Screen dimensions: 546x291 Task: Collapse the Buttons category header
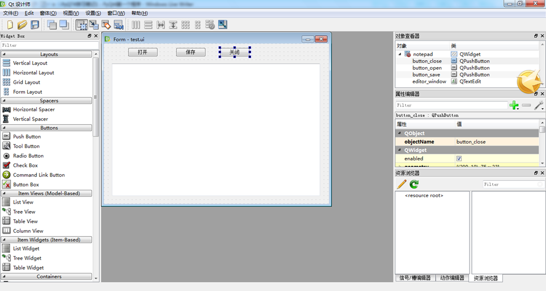point(47,128)
